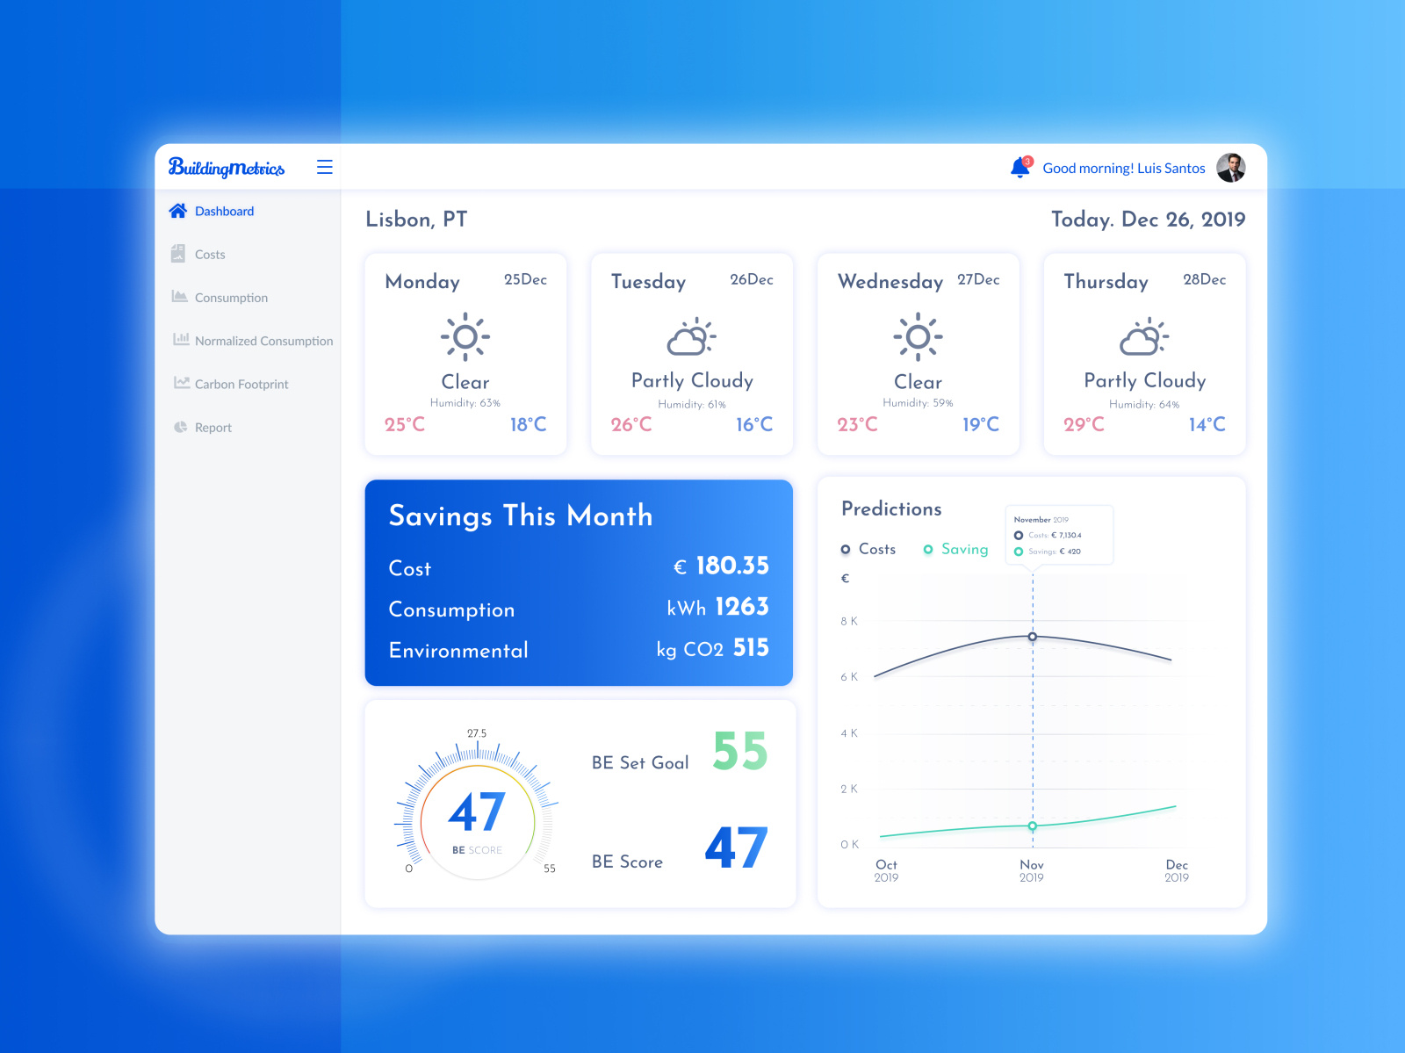Click the clear weather sun icon for Monday
1405x1053 pixels.
pyautogui.click(x=465, y=336)
